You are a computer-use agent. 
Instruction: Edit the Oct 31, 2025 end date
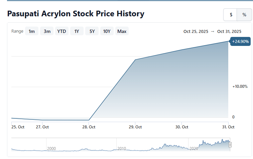(229, 32)
